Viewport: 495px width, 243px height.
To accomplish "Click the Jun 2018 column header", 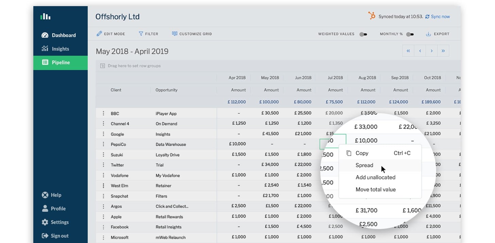I will [303, 78].
